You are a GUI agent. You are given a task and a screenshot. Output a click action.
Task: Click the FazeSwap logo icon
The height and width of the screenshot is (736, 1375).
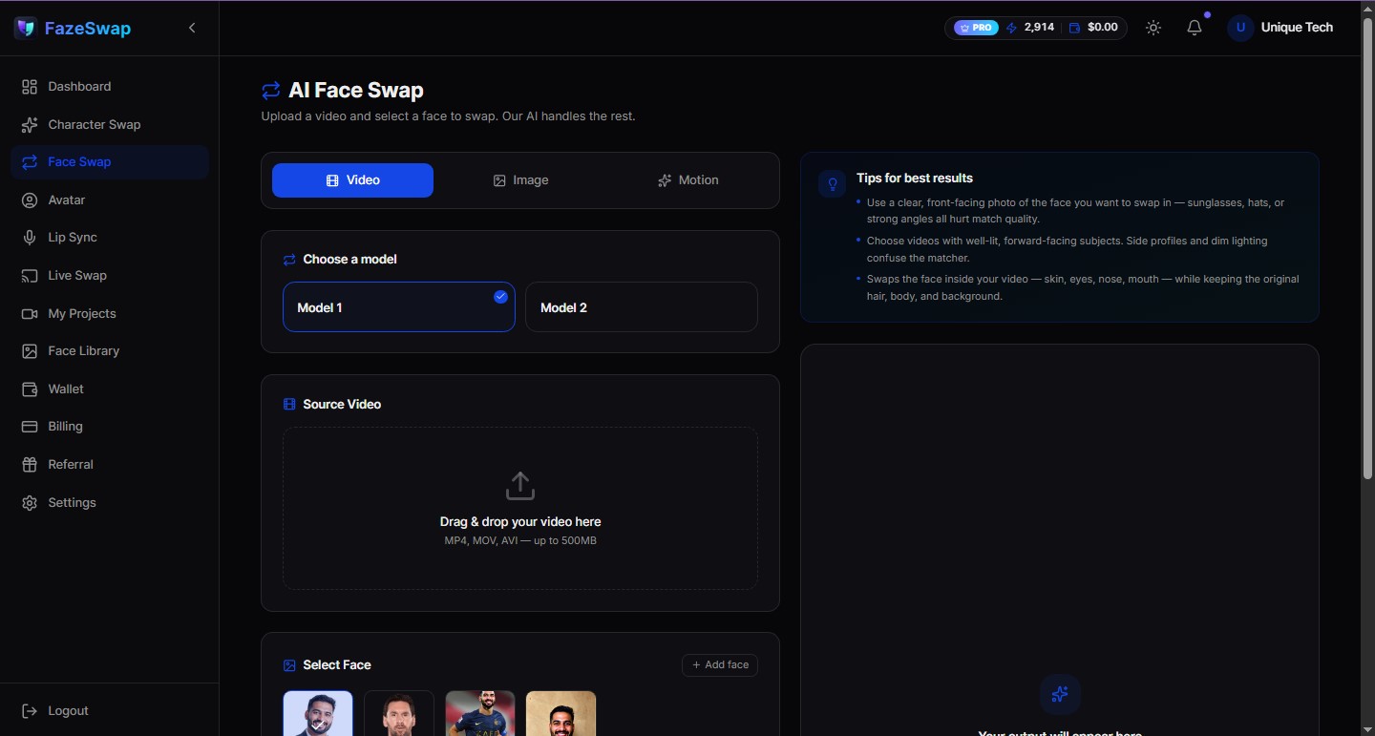click(25, 28)
